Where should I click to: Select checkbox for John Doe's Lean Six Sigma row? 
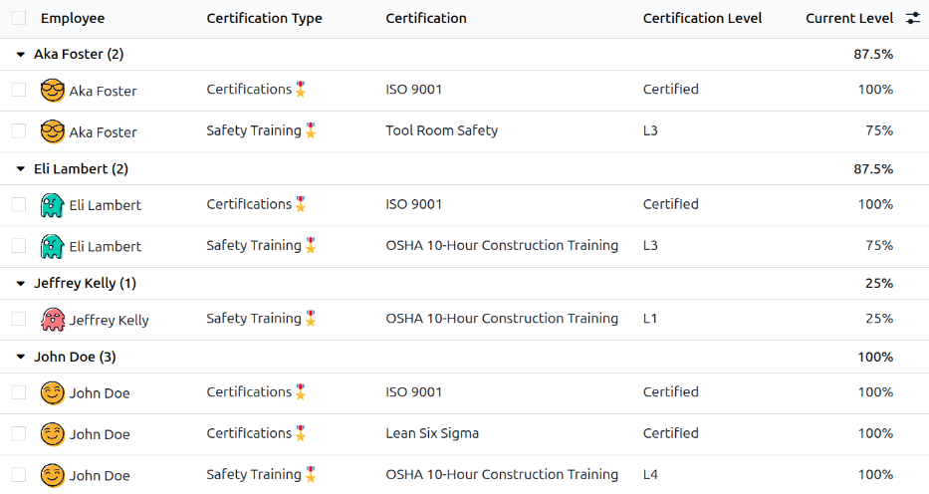19,433
